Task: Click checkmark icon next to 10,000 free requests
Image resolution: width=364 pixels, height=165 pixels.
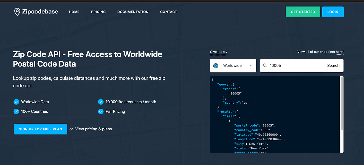Action: click(101, 102)
